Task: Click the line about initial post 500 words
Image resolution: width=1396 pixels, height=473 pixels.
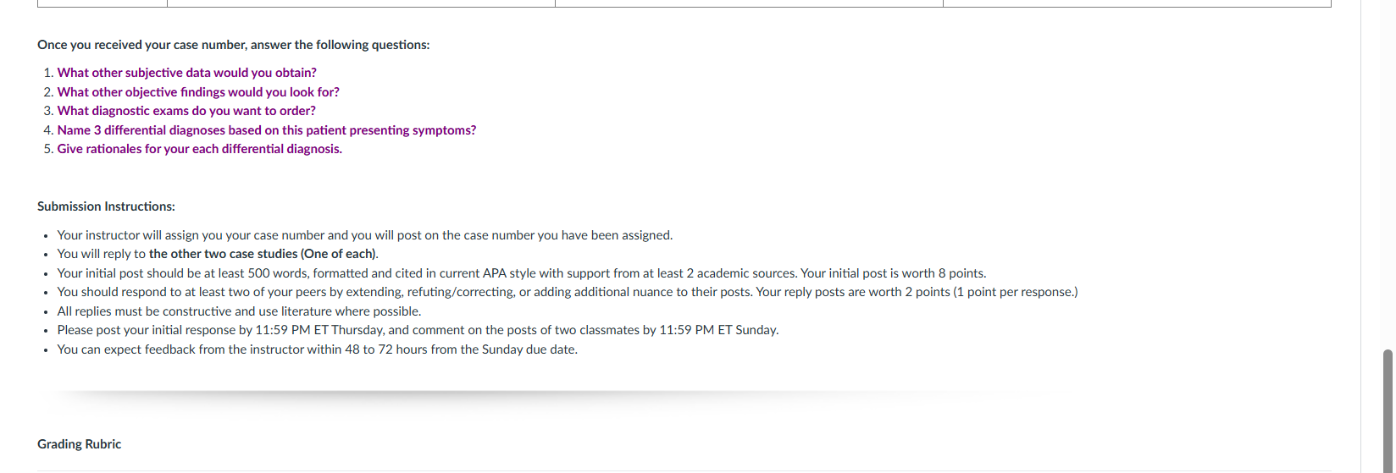Action: pos(521,273)
